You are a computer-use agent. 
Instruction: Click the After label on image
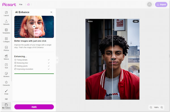coord(136,21)
